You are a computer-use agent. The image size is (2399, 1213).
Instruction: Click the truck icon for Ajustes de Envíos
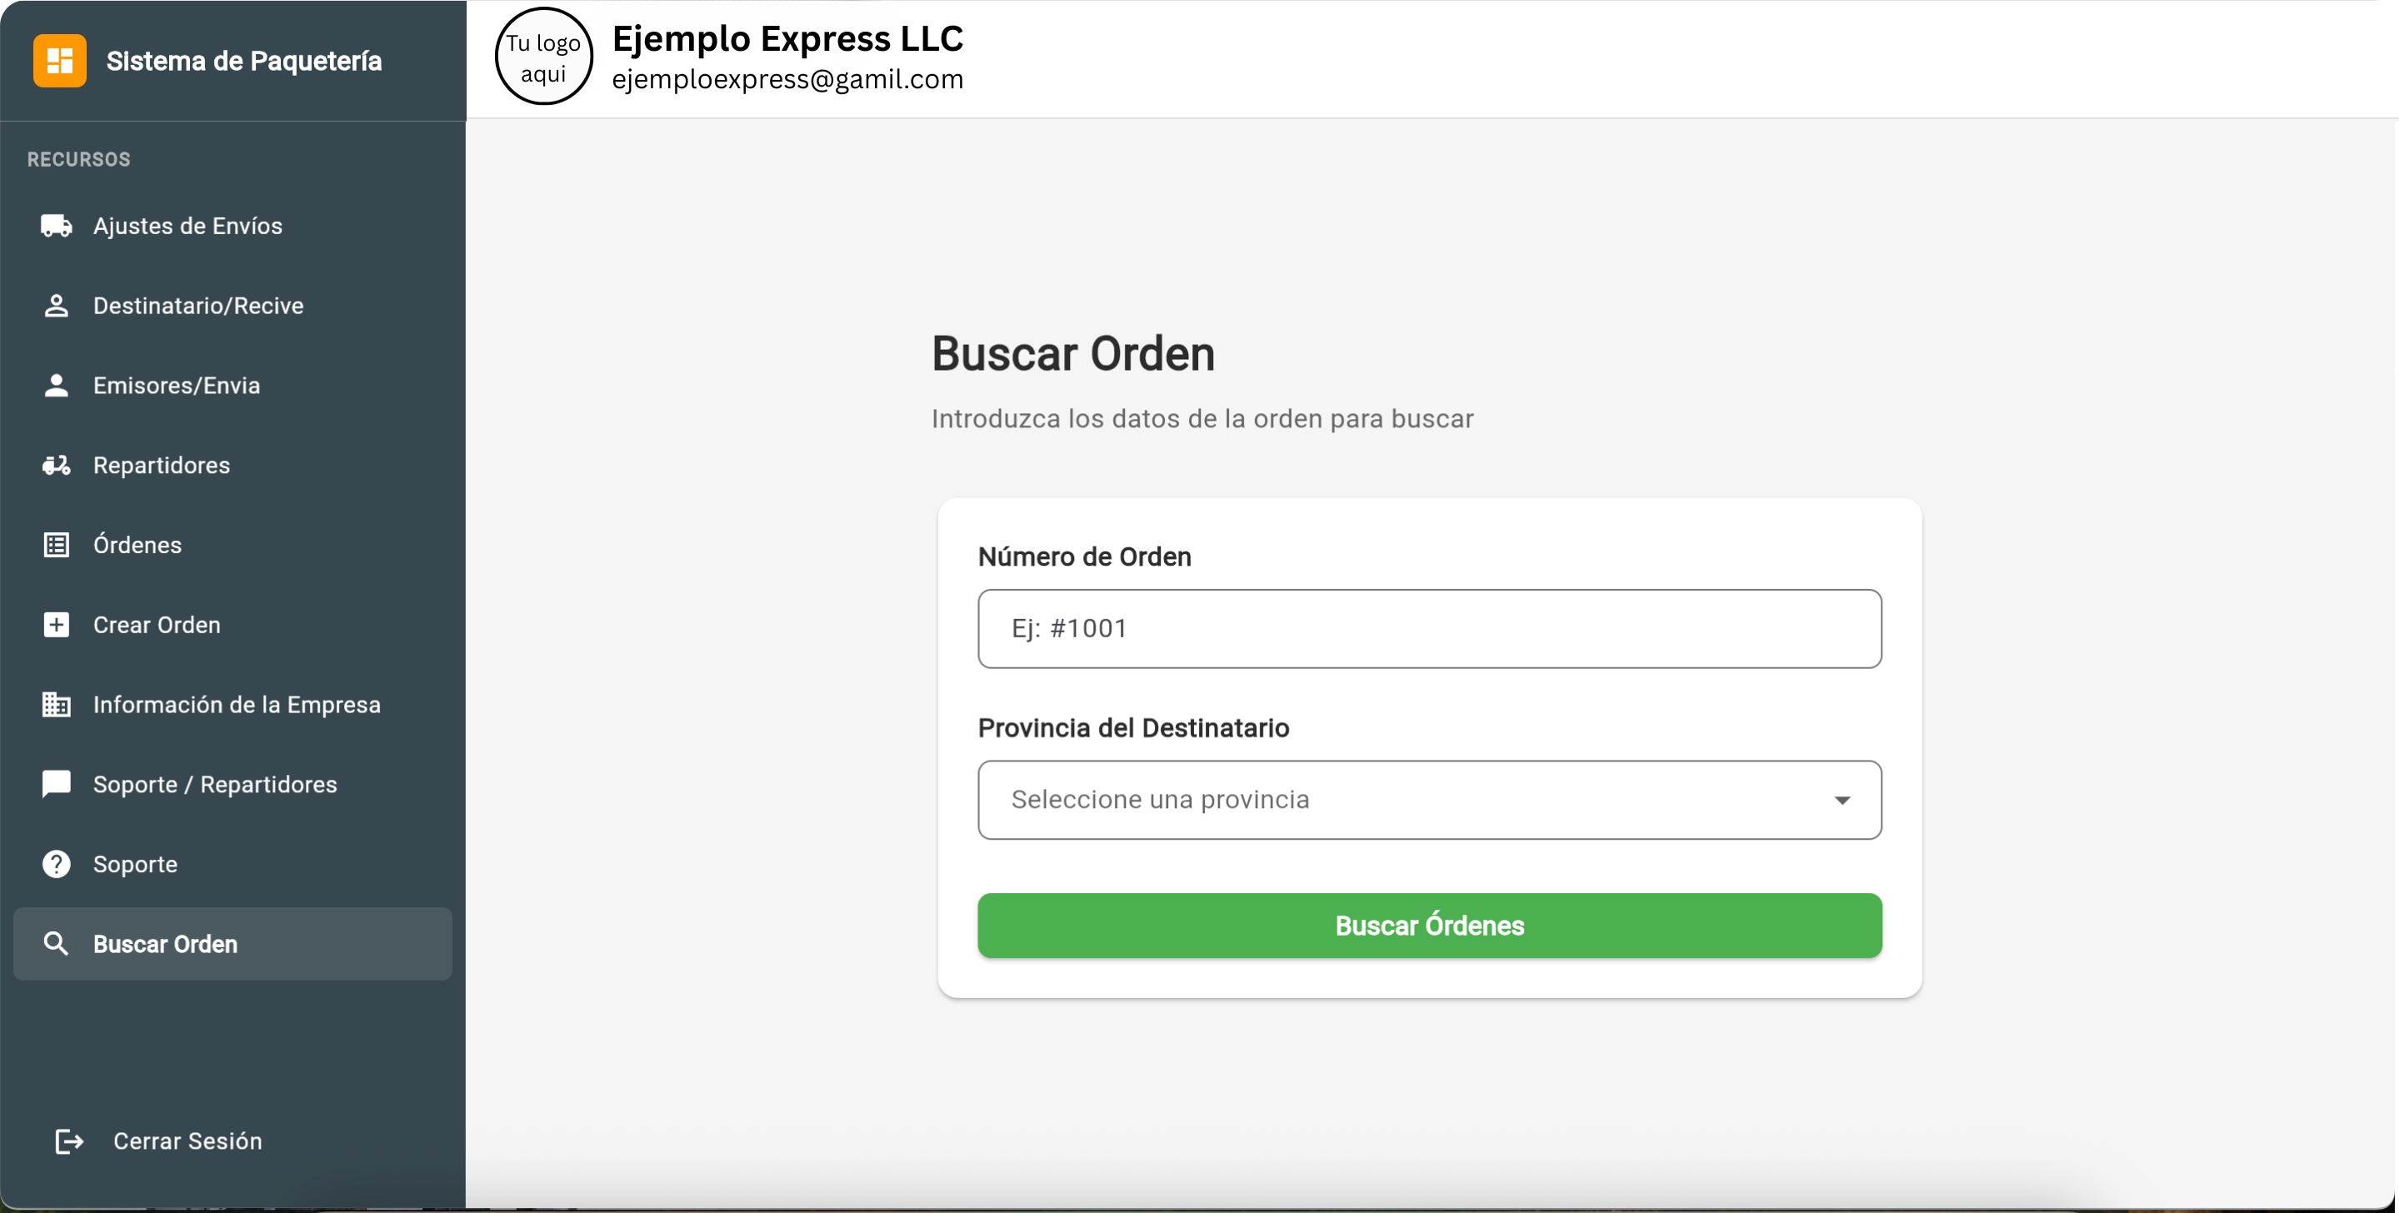56,225
